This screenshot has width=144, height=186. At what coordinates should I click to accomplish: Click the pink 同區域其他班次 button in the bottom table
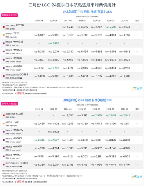click(10, 103)
